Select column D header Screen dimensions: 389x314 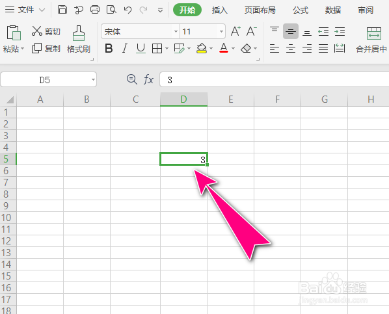tap(183, 99)
